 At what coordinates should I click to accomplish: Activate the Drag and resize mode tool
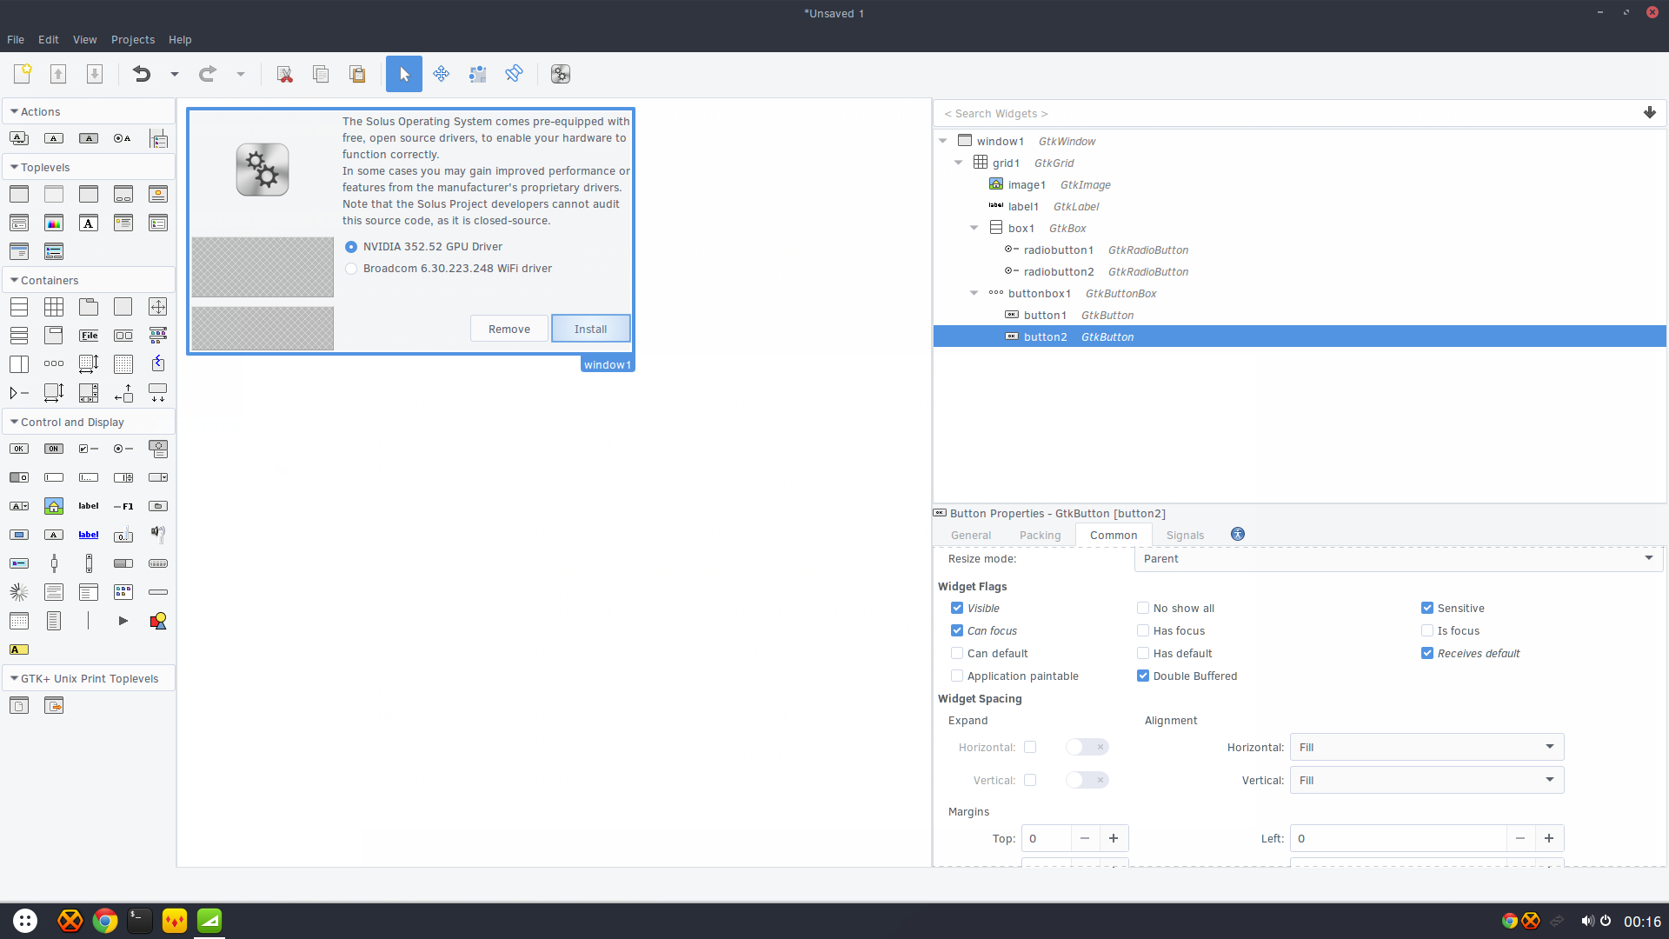coord(441,74)
